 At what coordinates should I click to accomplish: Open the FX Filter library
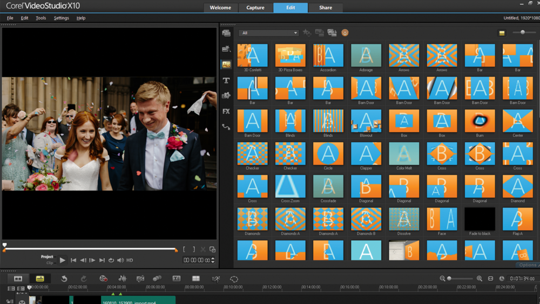tap(226, 111)
